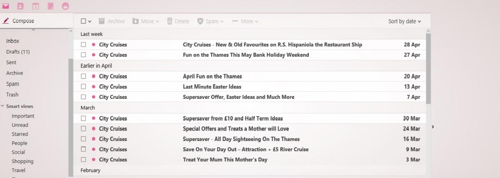Open the Contacts app icon
This screenshot has height=178, width=500.
(21, 6)
